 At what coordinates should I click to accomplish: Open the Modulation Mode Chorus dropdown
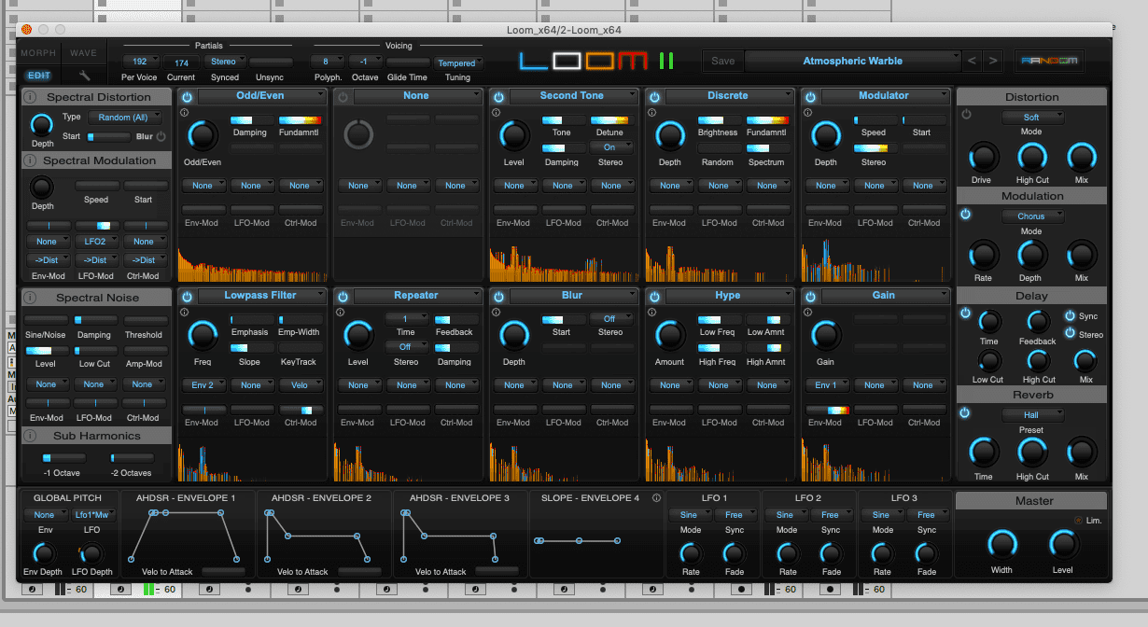coord(1032,216)
